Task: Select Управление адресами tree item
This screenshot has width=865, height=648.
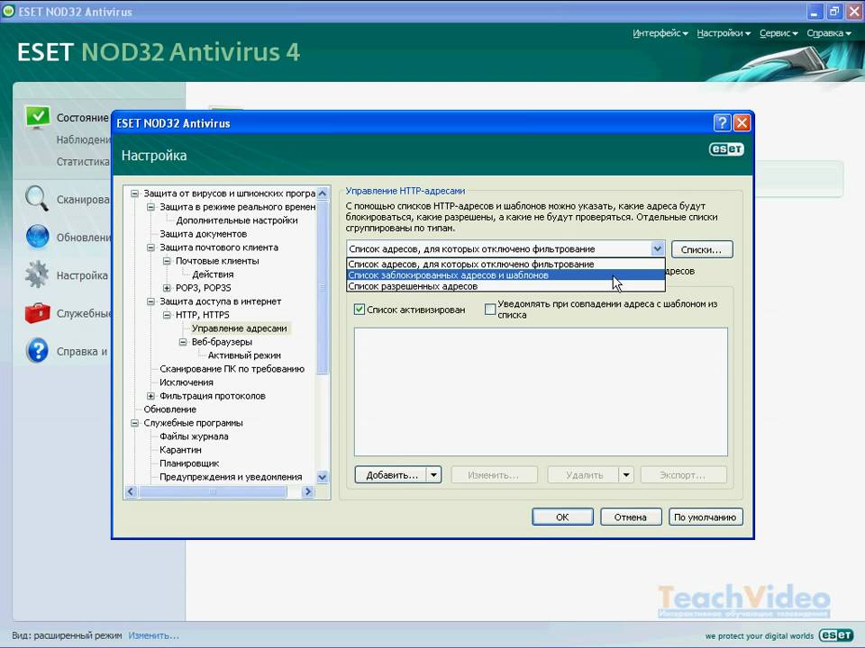Action: [x=240, y=328]
